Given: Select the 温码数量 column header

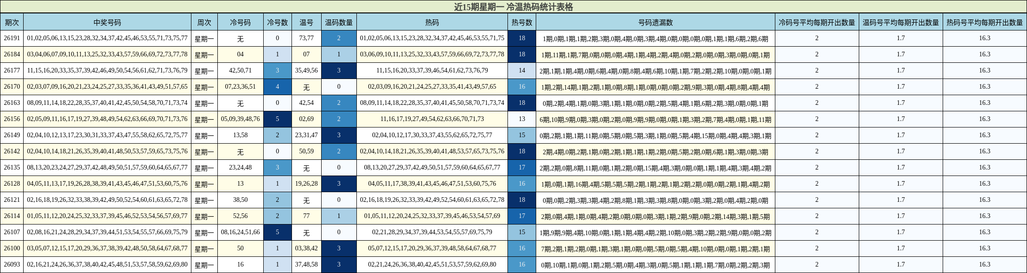Looking at the screenshot, I should pyautogui.click(x=339, y=22).
